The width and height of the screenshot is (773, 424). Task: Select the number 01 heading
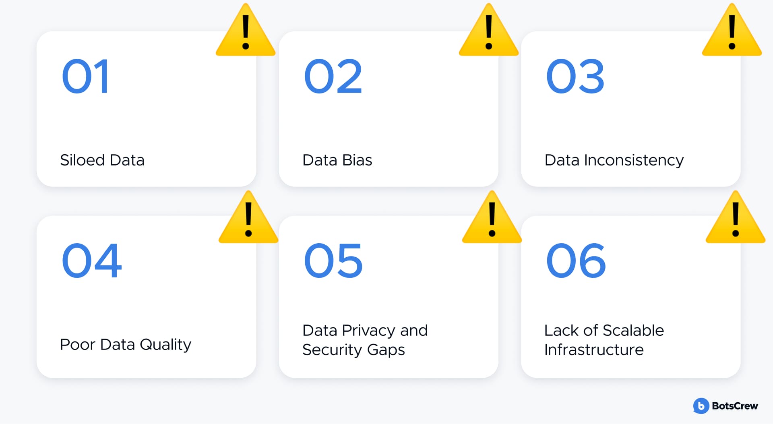pos(85,77)
